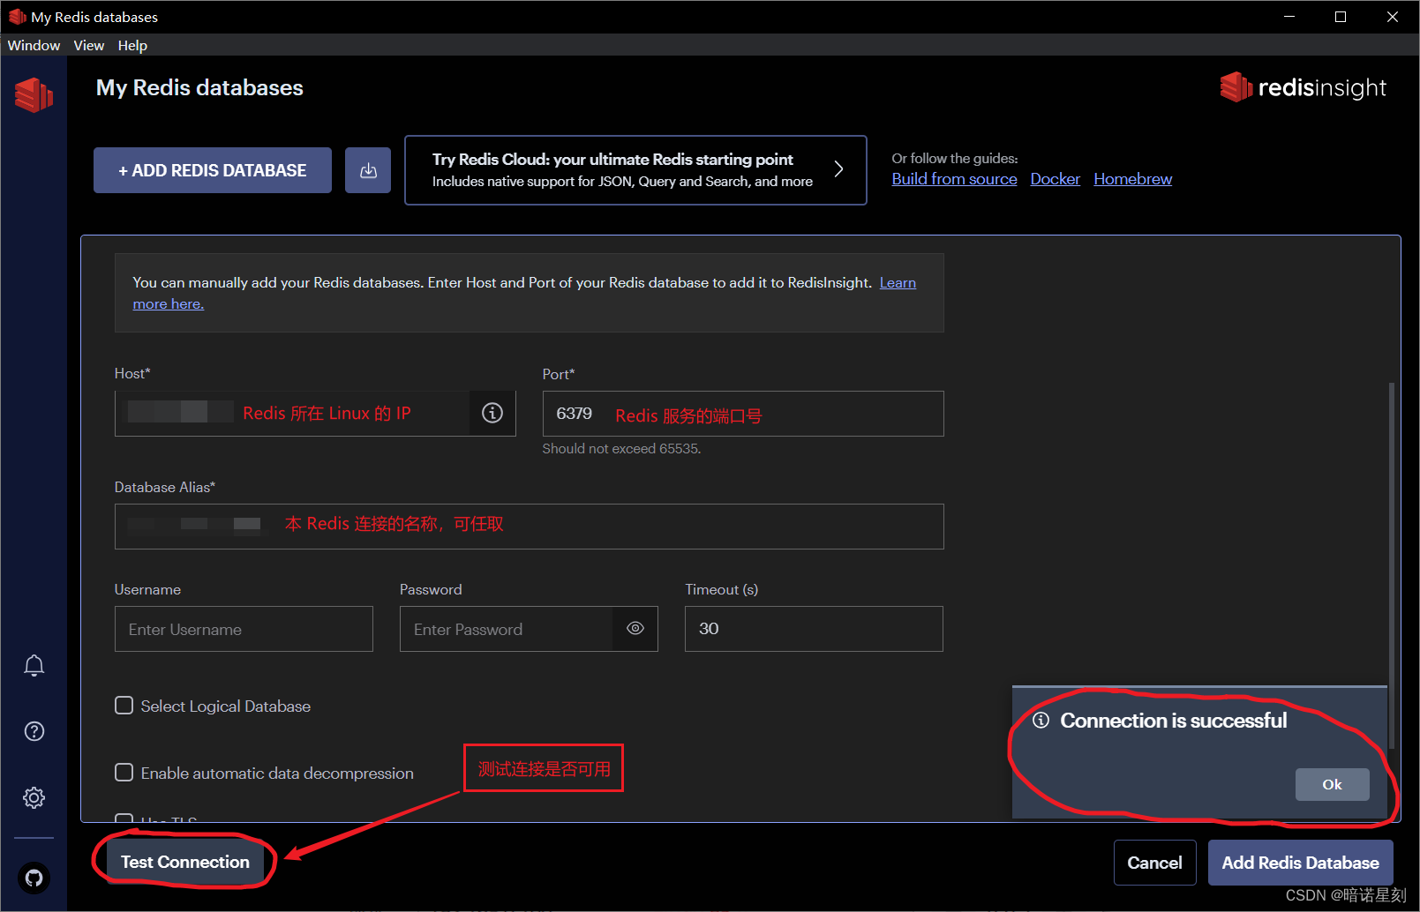Open Build from source guide link
The width and height of the screenshot is (1420, 912).
pyautogui.click(x=954, y=179)
